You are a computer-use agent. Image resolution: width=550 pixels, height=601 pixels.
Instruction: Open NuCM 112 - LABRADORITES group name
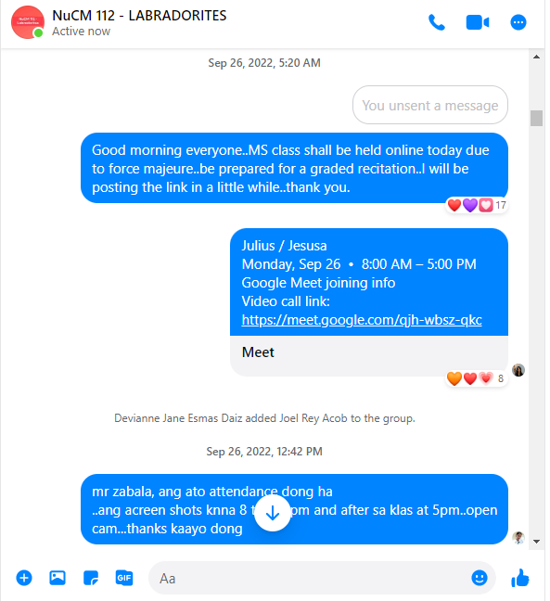(x=139, y=16)
